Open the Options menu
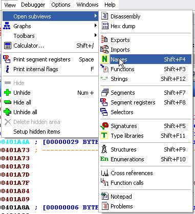 click(61, 5)
